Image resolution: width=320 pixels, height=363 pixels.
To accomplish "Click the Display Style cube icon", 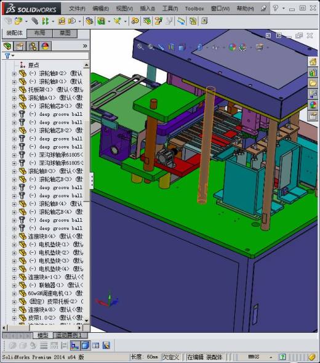I will pos(200,47).
